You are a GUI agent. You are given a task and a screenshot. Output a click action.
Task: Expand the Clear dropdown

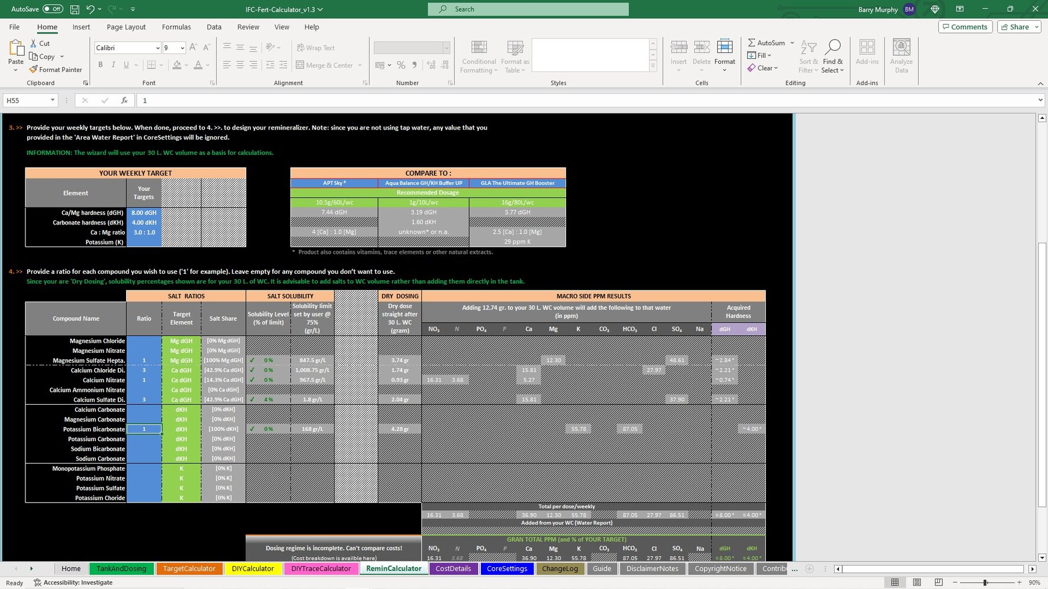(776, 68)
